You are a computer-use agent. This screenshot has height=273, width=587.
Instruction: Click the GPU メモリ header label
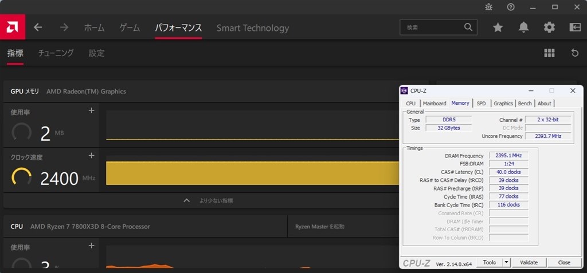pos(25,91)
